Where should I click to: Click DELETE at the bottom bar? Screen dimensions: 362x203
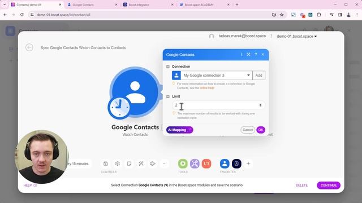click(x=301, y=186)
